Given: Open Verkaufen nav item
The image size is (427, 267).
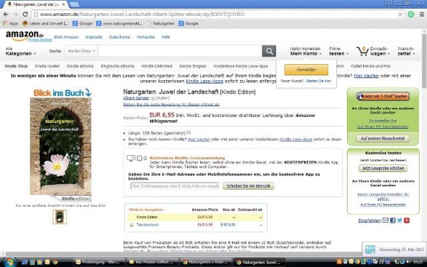Looking at the screenshot, I should pos(145,37).
